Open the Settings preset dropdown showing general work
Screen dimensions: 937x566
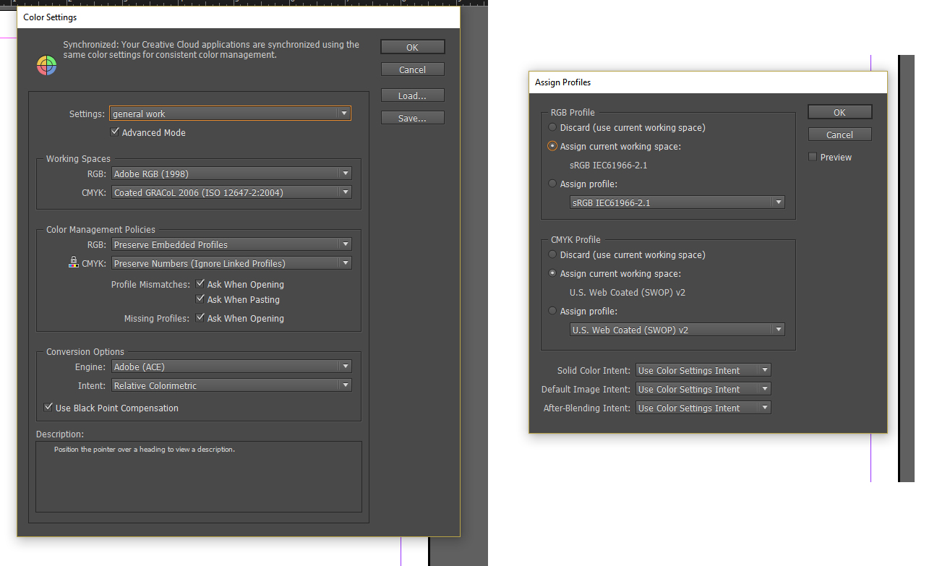(344, 113)
